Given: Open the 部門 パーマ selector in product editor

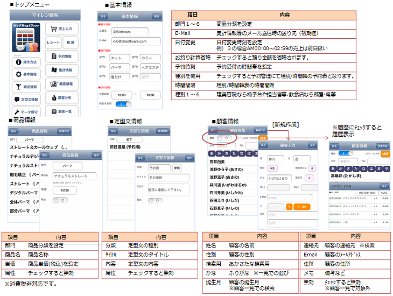Looking at the screenshot, I should tap(67, 166).
